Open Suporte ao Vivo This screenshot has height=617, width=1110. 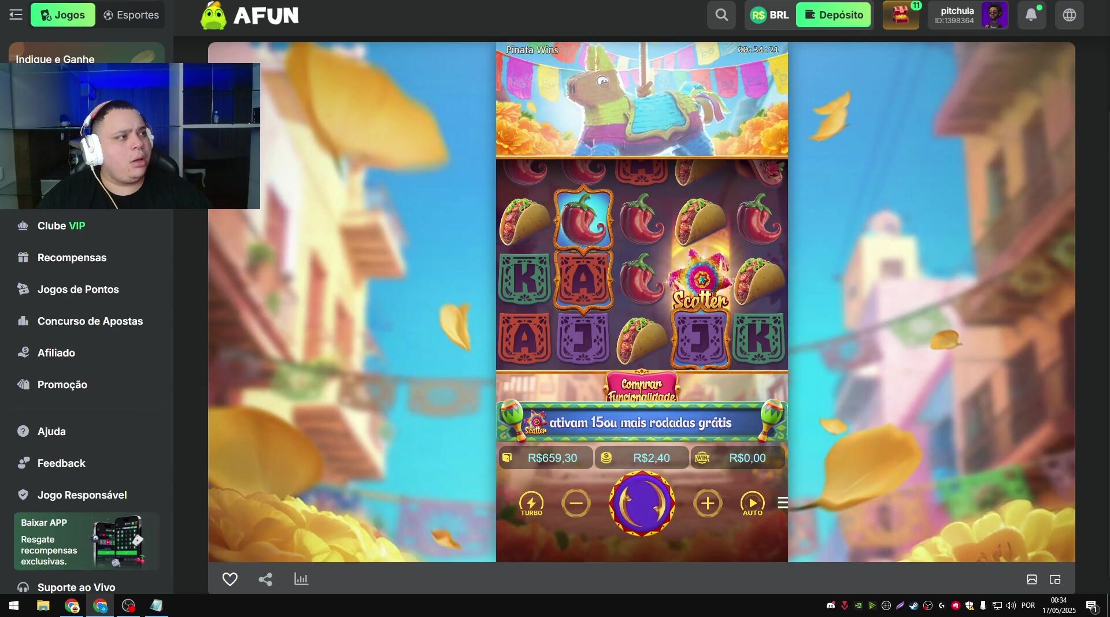pos(76,588)
